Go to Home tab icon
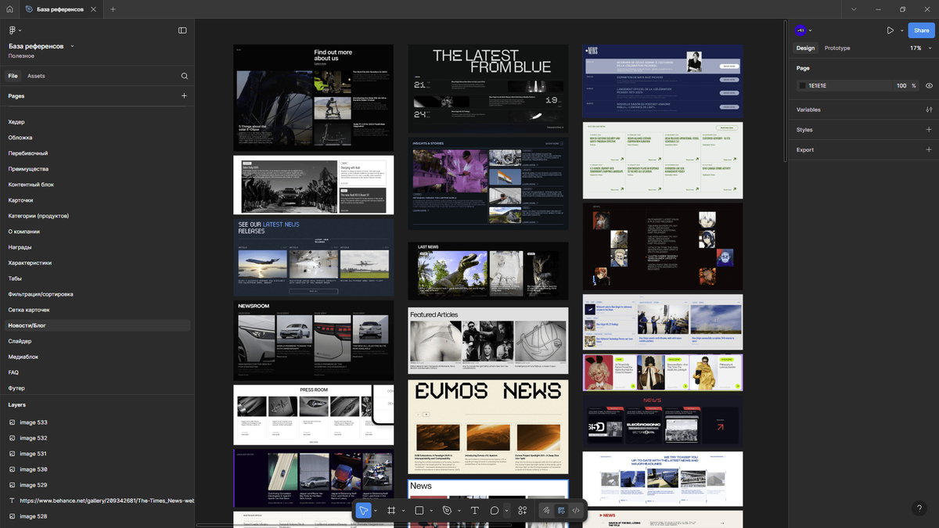The height and width of the screenshot is (528, 939). 9,9
